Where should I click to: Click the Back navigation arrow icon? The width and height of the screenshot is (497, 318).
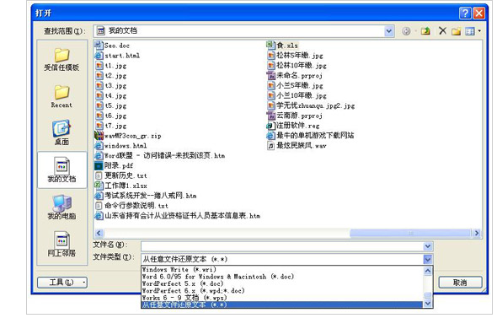[x=406, y=31]
